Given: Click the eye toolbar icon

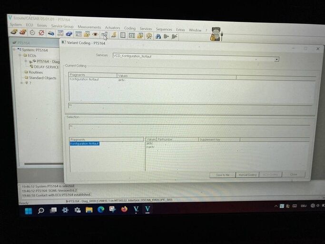Looking at the screenshot, I should click(x=95, y=34).
